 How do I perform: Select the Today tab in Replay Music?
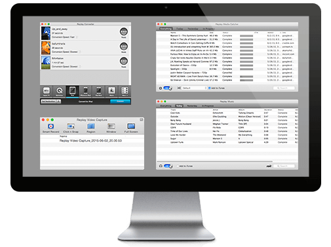click(179, 106)
